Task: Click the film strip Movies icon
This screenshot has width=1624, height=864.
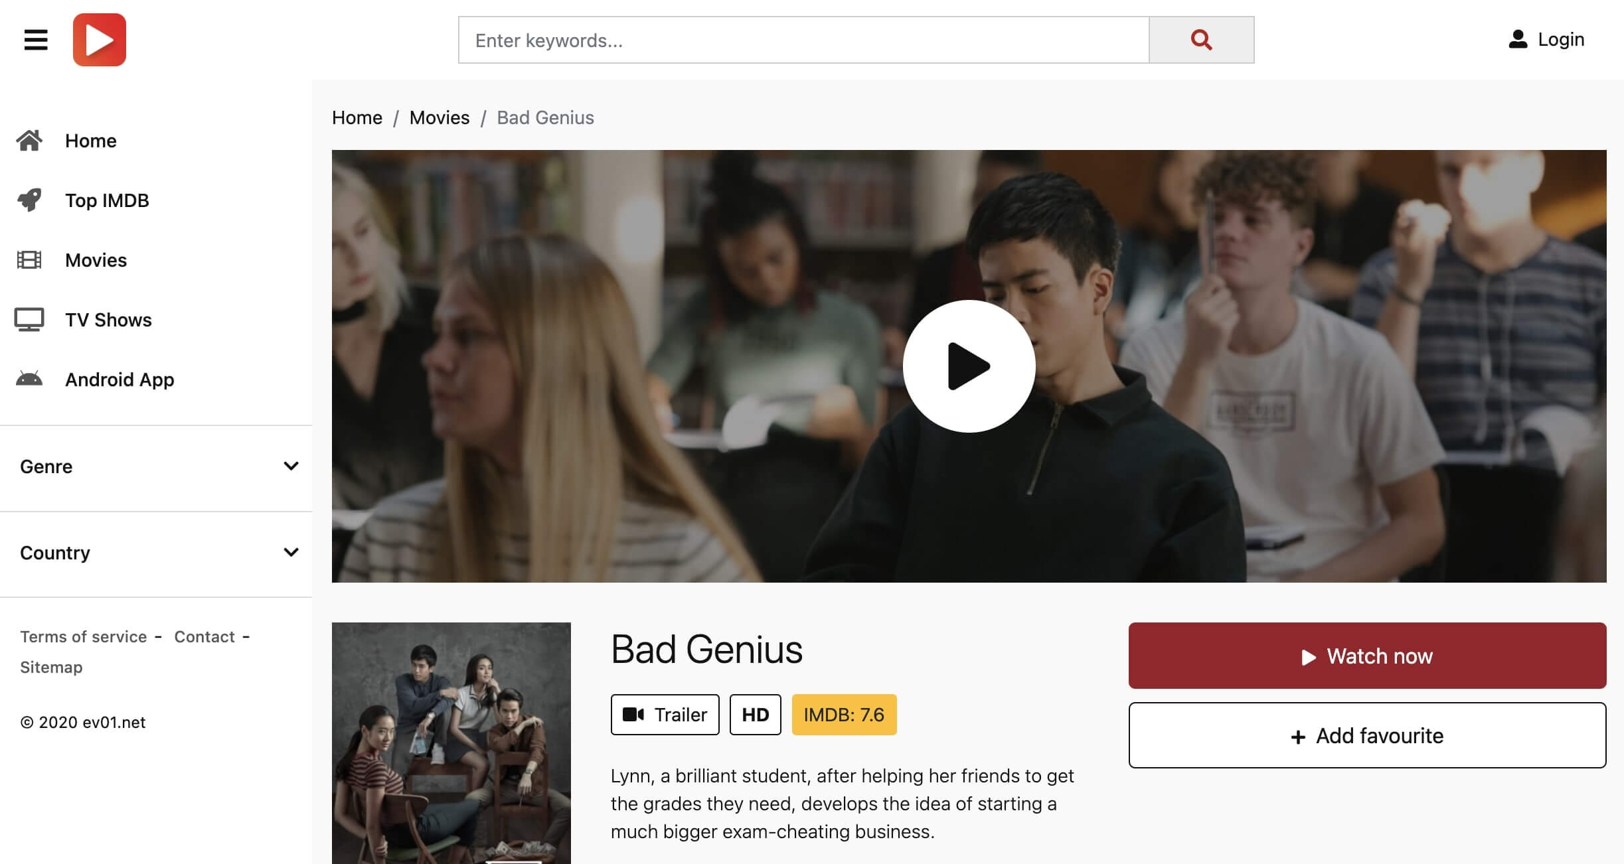Action: 29,260
